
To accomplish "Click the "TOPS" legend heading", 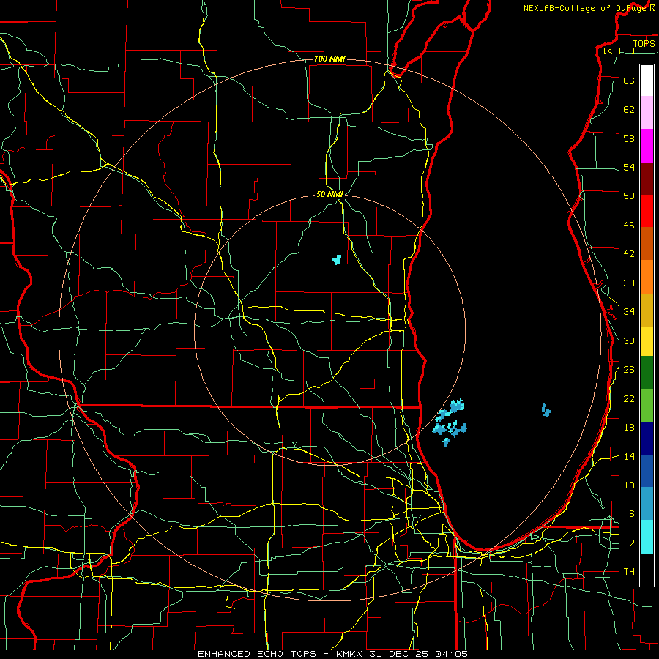I will (644, 43).
